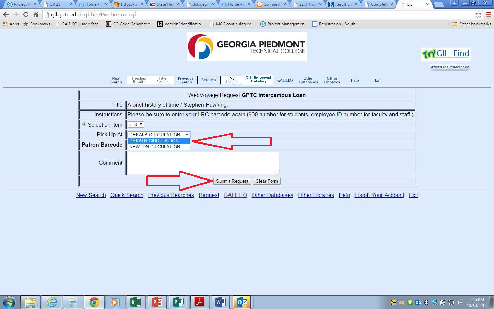Click the New Search nav tab

[x=116, y=80]
